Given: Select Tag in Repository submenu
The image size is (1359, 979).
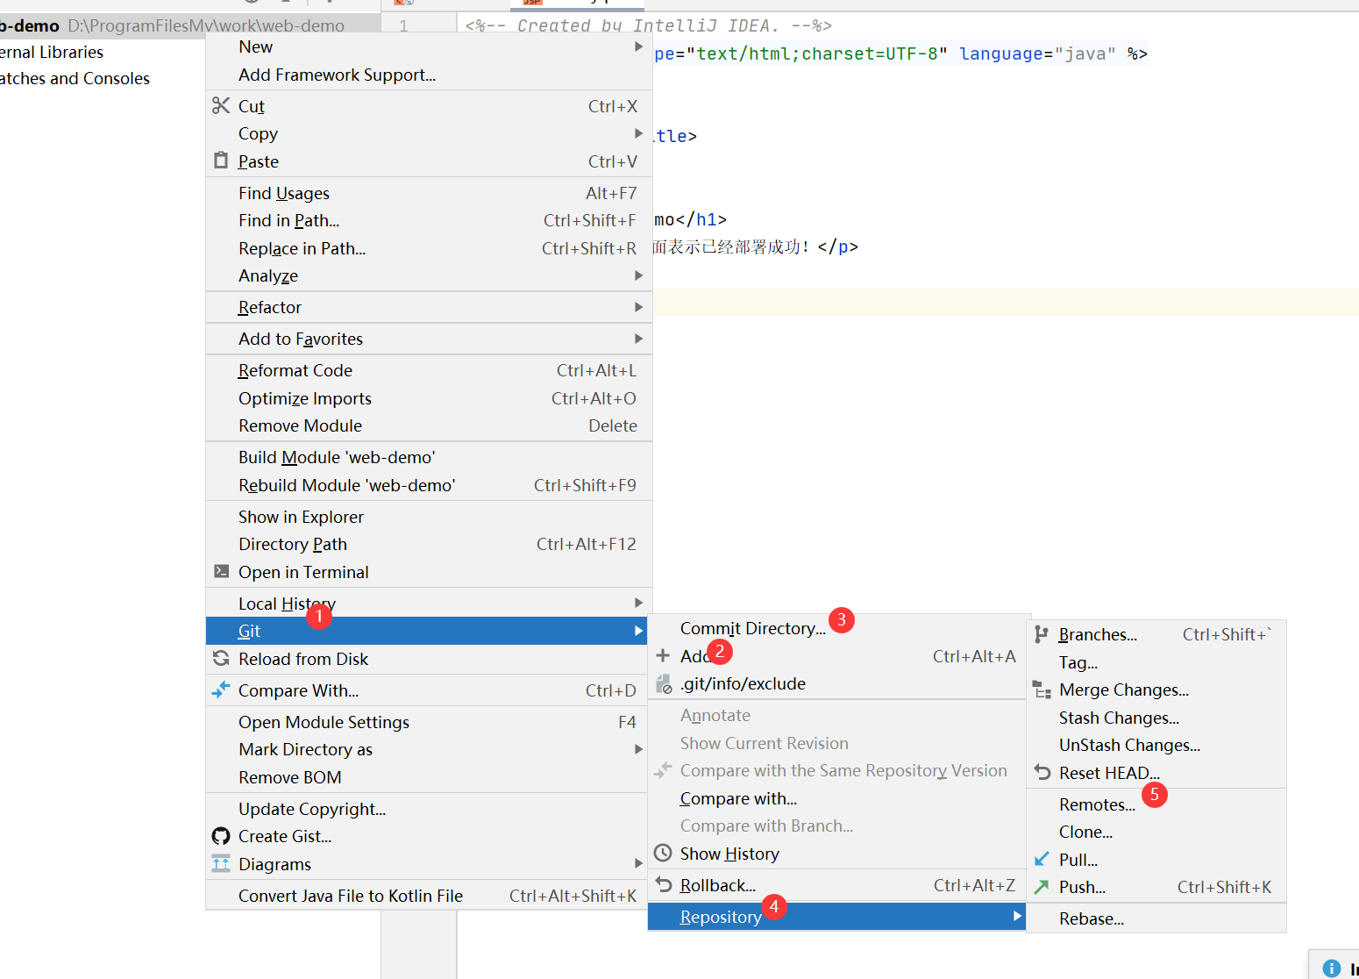Looking at the screenshot, I should coord(1156,662).
